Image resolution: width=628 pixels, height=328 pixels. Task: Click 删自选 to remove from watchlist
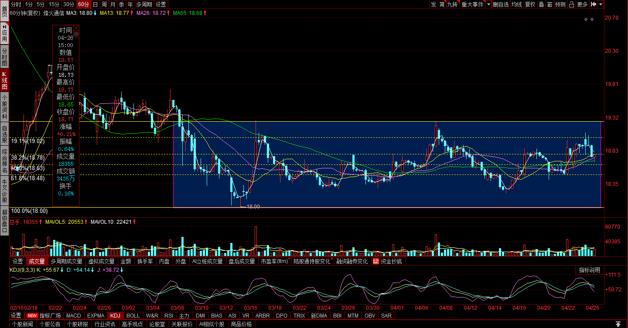point(501,4)
